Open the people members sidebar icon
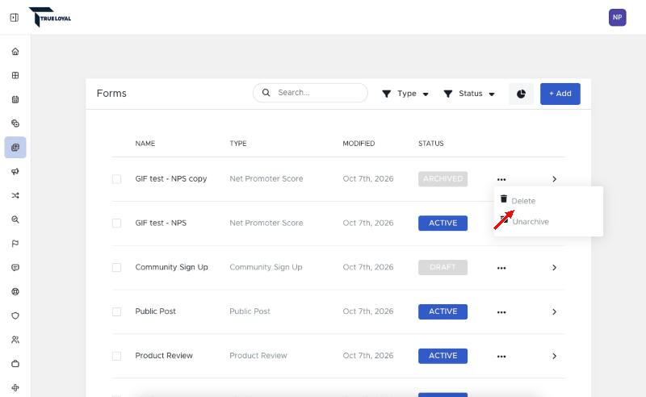 pos(15,340)
